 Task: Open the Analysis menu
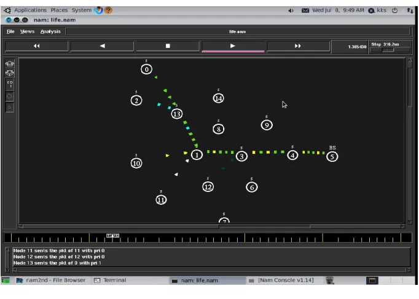(x=50, y=31)
